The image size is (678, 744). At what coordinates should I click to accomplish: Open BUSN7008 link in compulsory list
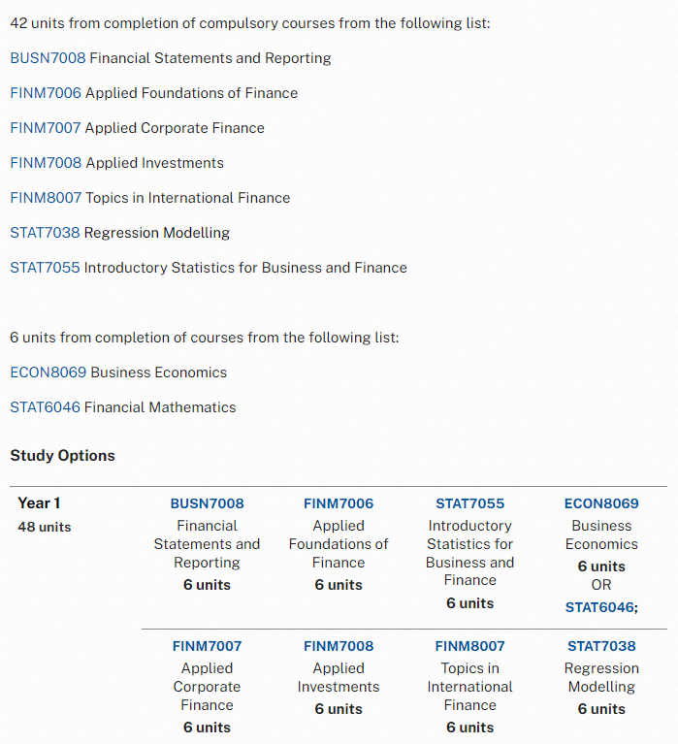(48, 58)
